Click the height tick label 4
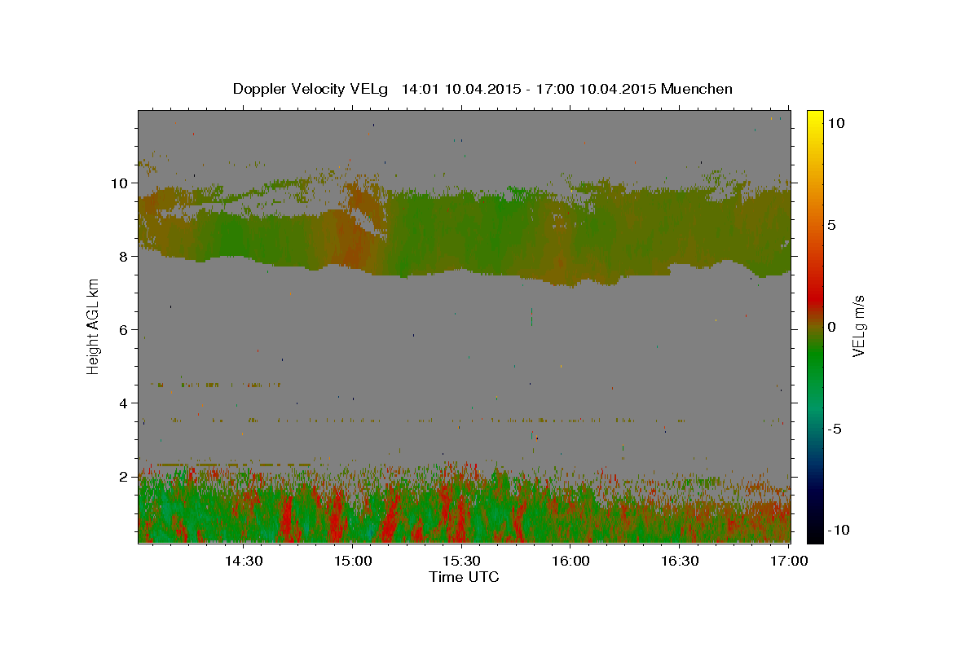Screen dimensions: 978x652 (x=124, y=403)
